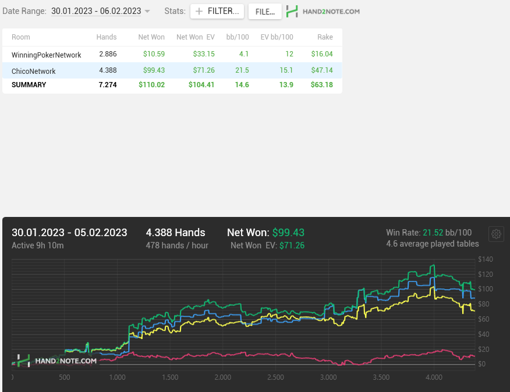510x392 pixels.
Task: Click ChicoNetwork rake $47.14
Action: coord(322,70)
